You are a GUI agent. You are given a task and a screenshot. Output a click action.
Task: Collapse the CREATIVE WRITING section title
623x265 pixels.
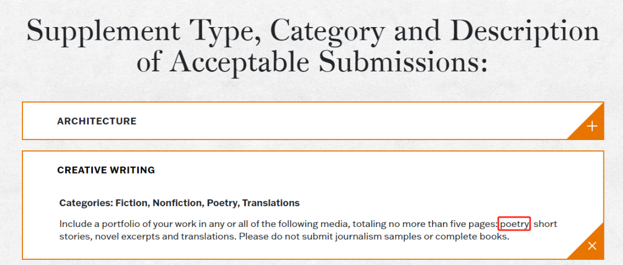[x=106, y=171]
